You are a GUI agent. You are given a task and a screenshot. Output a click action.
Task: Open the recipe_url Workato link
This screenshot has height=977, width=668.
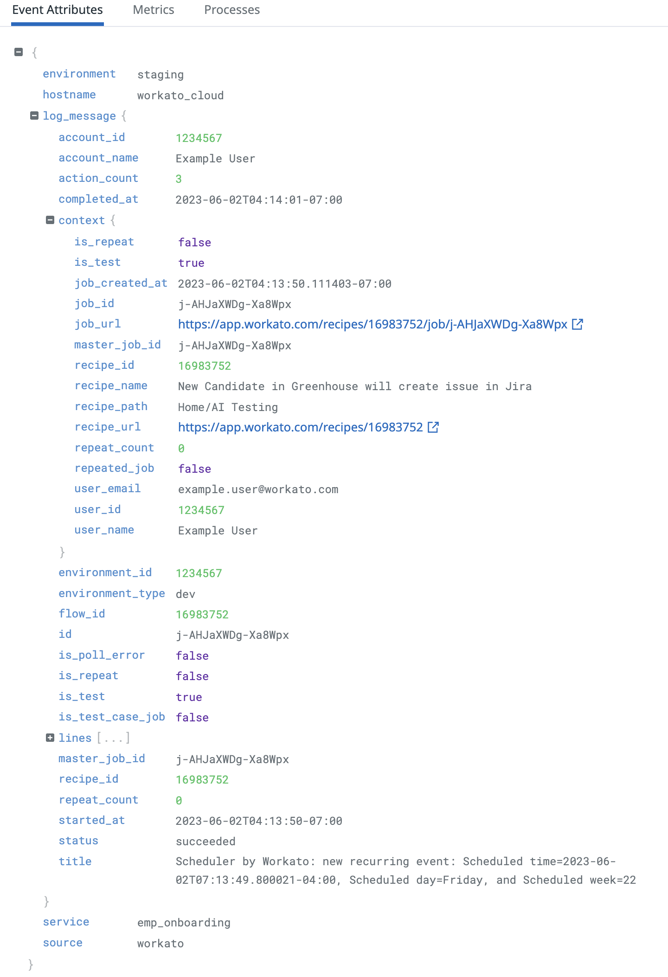(301, 427)
